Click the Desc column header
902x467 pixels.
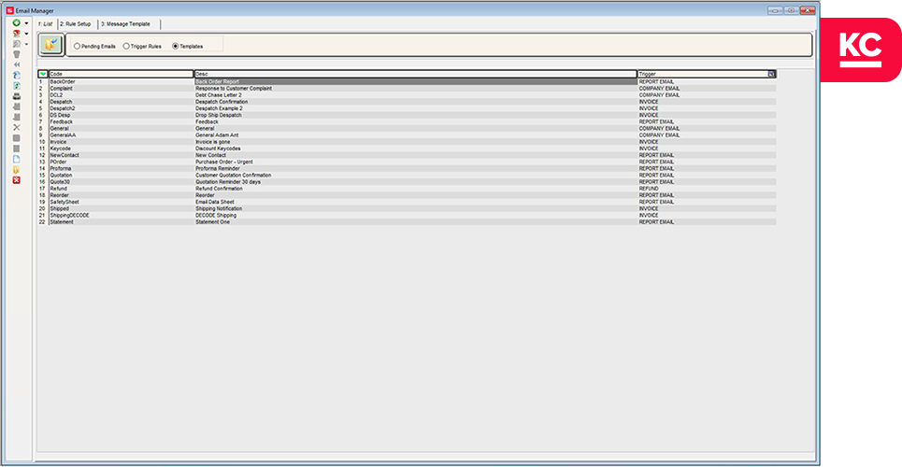(415, 74)
